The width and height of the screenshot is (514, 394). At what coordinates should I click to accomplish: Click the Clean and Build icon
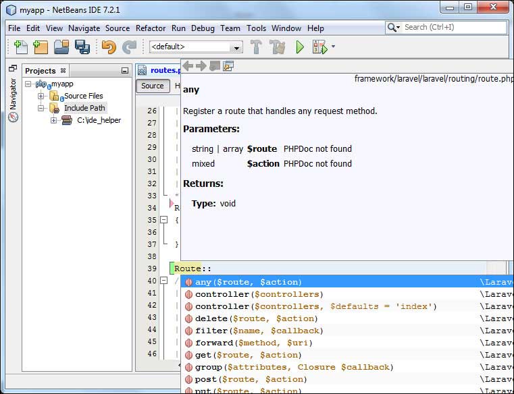[277, 47]
